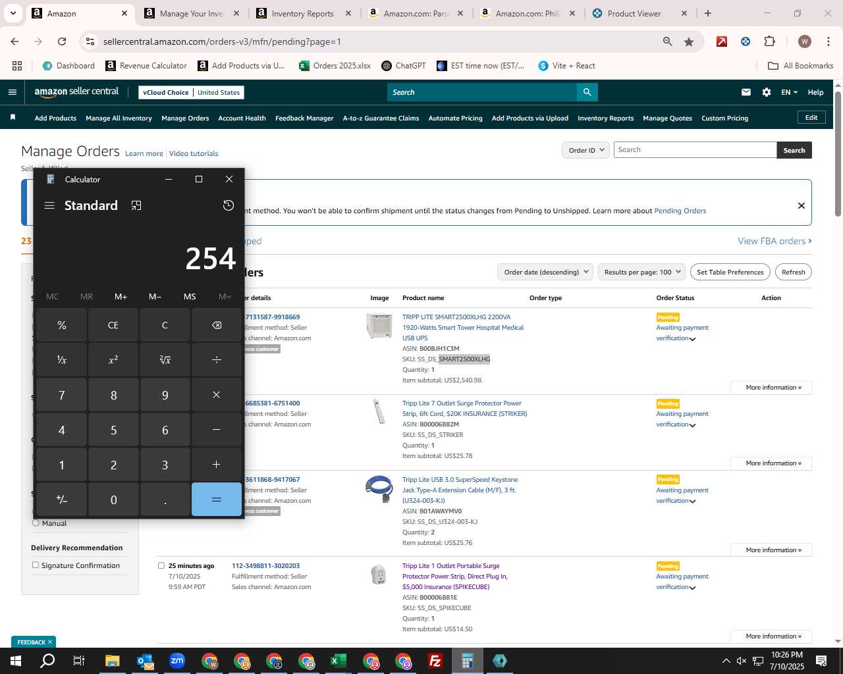This screenshot has width=843, height=674.
Task: Open Manage All Inventory menu item
Action: point(119,118)
